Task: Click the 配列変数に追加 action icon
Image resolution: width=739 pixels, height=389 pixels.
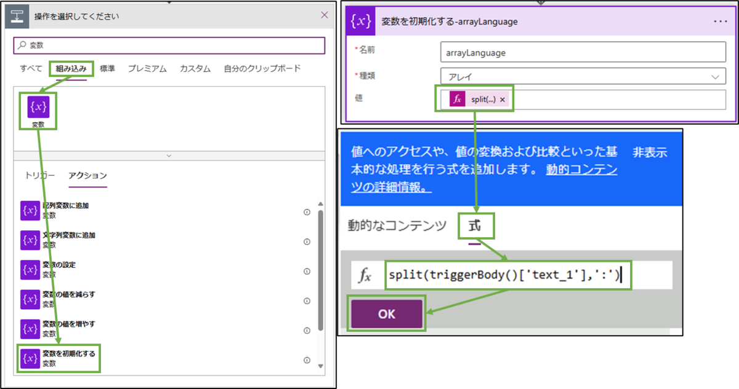Action: pyautogui.click(x=30, y=210)
